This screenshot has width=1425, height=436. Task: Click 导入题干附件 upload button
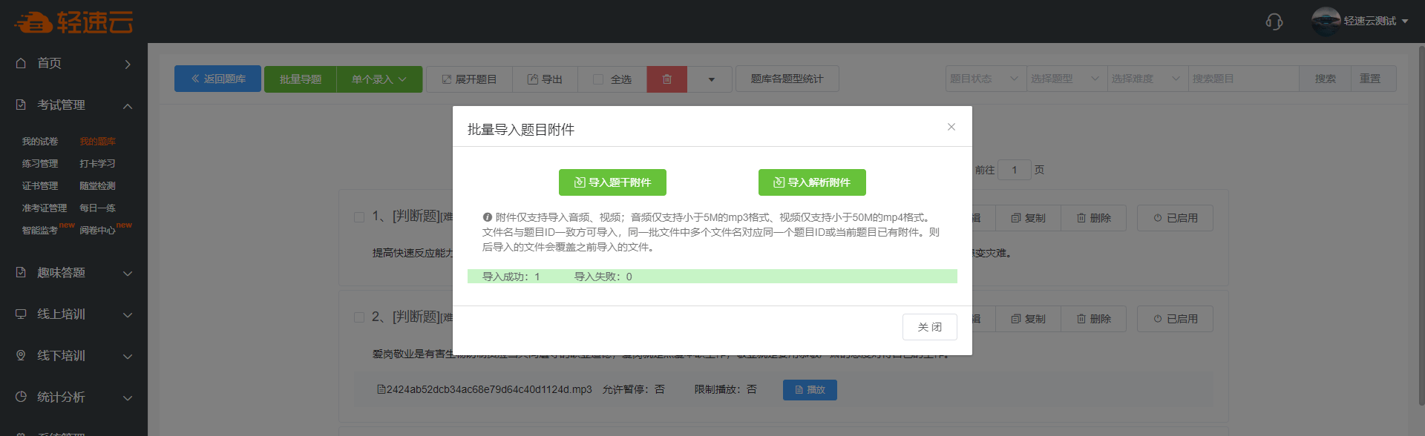tap(612, 182)
